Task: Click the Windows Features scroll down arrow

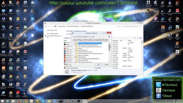Action: (x=109, y=62)
